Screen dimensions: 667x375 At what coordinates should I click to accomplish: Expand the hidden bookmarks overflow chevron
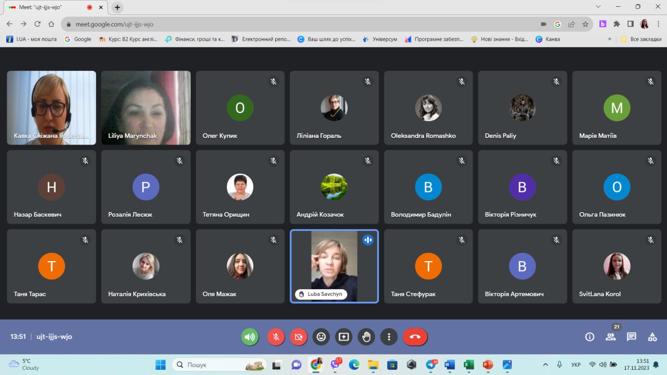(x=610, y=39)
